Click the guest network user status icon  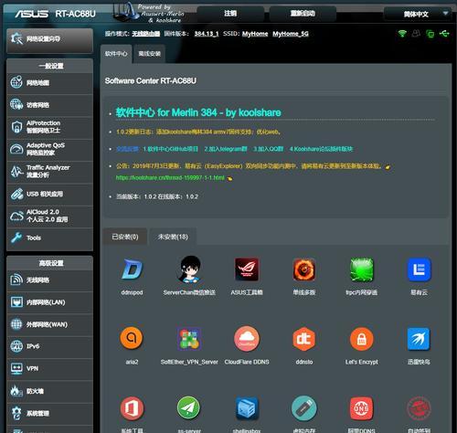pos(416,34)
